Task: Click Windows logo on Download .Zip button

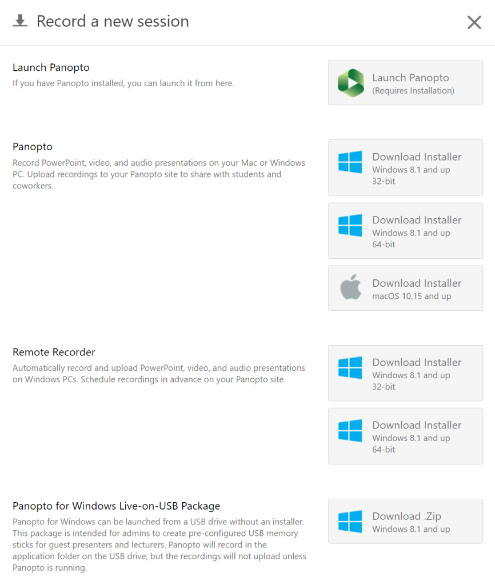Action: click(x=350, y=521)
